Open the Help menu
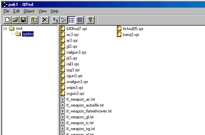 coord(55,11)
